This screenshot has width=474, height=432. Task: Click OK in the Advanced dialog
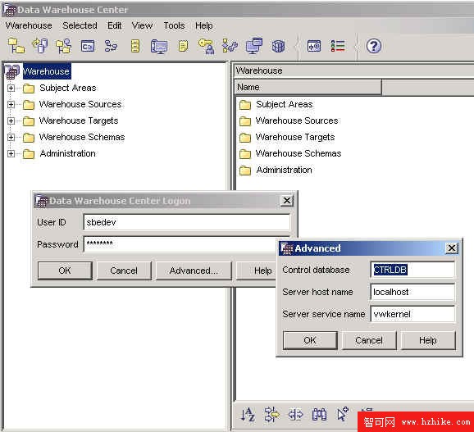[x=310, y=340]
